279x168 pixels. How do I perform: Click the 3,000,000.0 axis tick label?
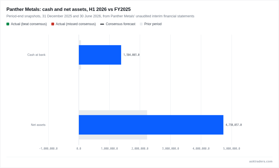[x=170, y=148]
